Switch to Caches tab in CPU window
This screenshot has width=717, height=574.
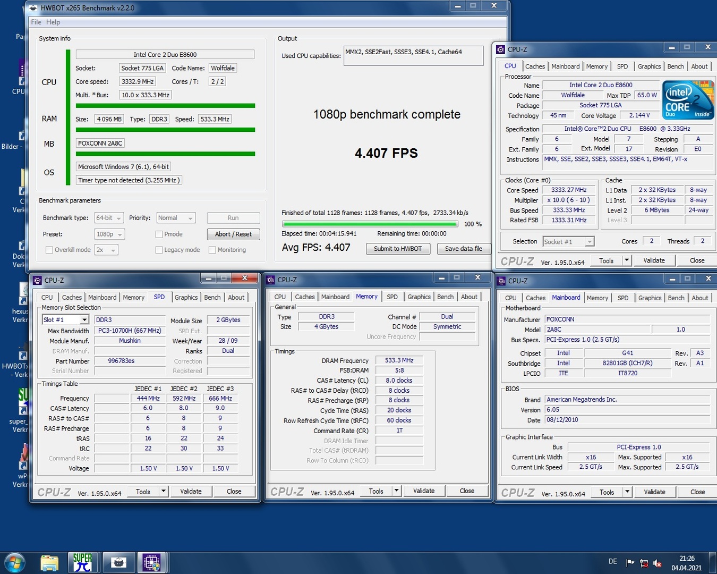coord(535,66)
